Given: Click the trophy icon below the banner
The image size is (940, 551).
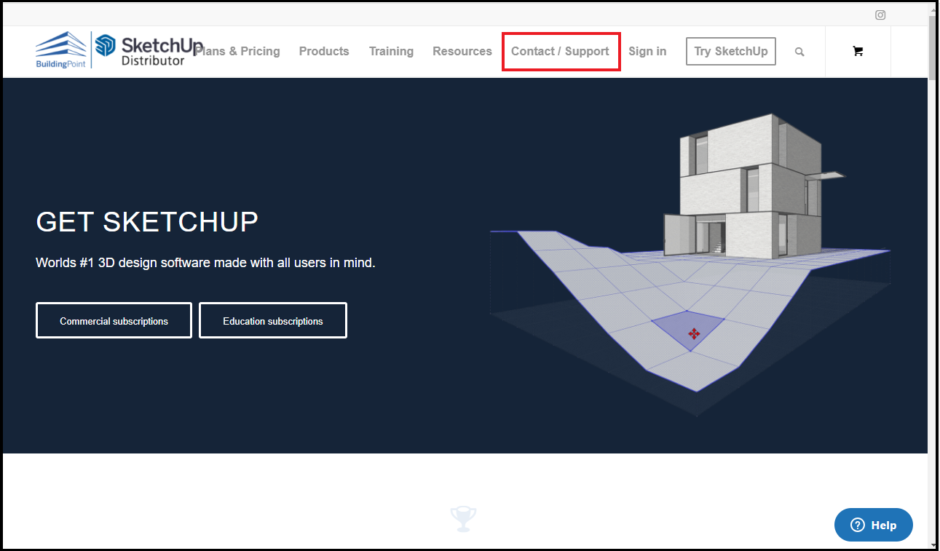Looking at the screenshot, I should (x=463, y=519).
